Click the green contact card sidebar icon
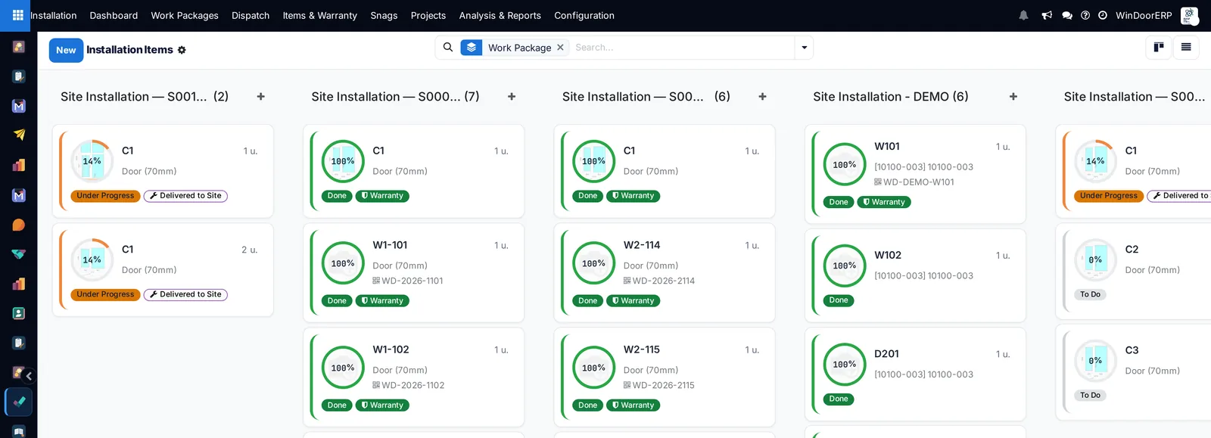 [x=19, y=313]
